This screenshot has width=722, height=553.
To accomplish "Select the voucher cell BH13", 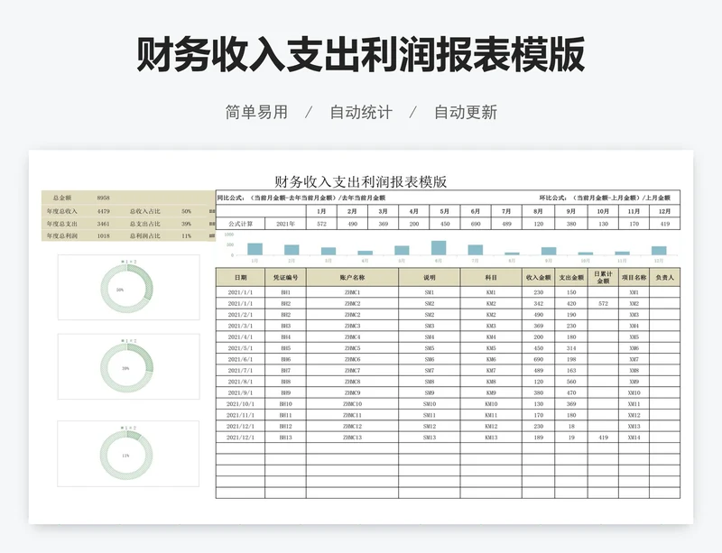I will (285, 438).
